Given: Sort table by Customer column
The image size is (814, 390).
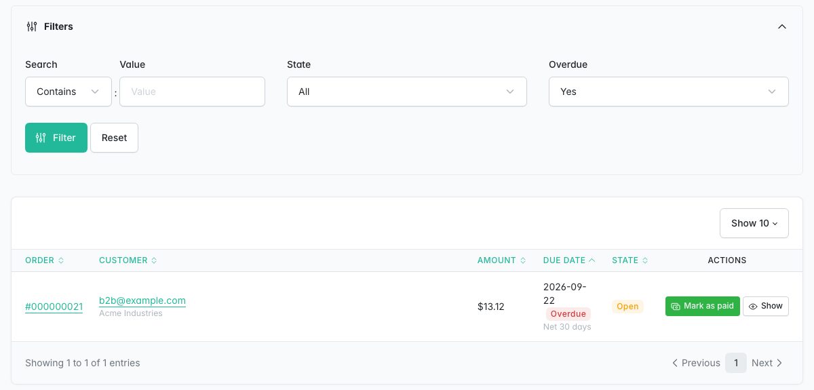Looking at the screenshot, I should [x=128, y=260].
